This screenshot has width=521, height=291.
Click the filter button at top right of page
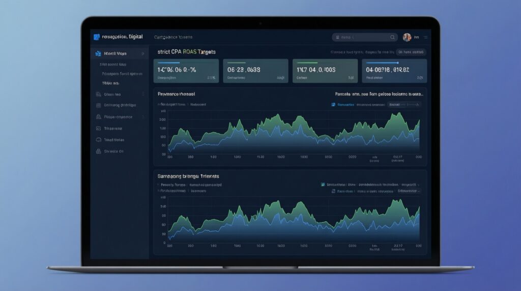click(411, 52)
